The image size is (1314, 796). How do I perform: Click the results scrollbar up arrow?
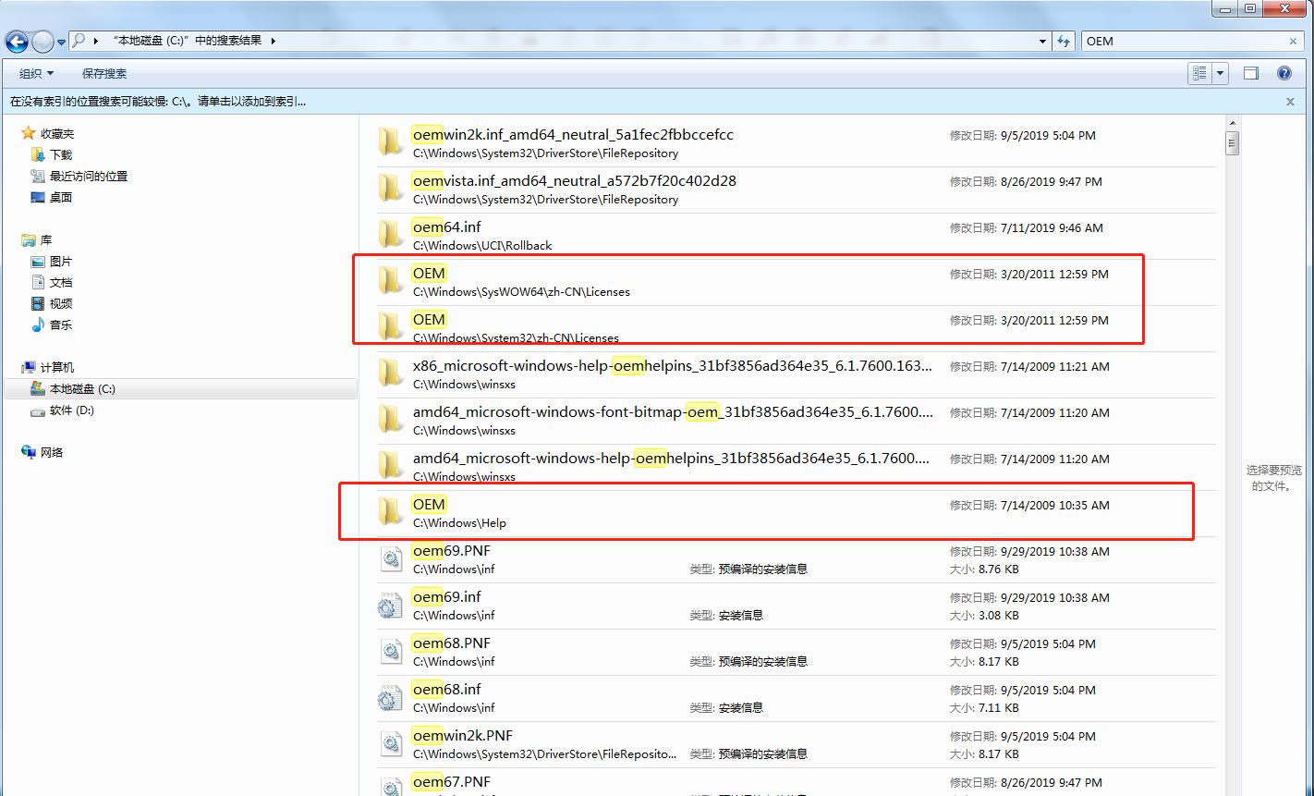(x=1233, y=123)
